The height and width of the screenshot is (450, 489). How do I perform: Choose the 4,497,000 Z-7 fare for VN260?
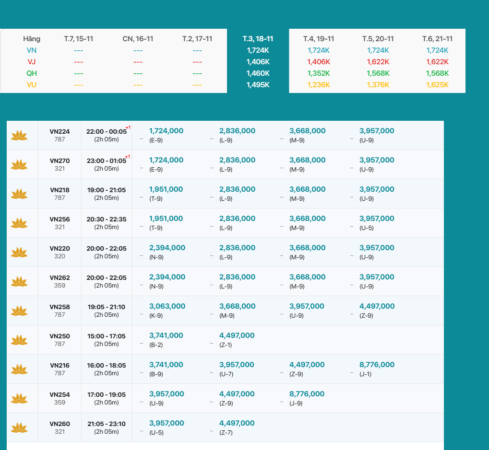pyautogui.click(x=237, y=423)
